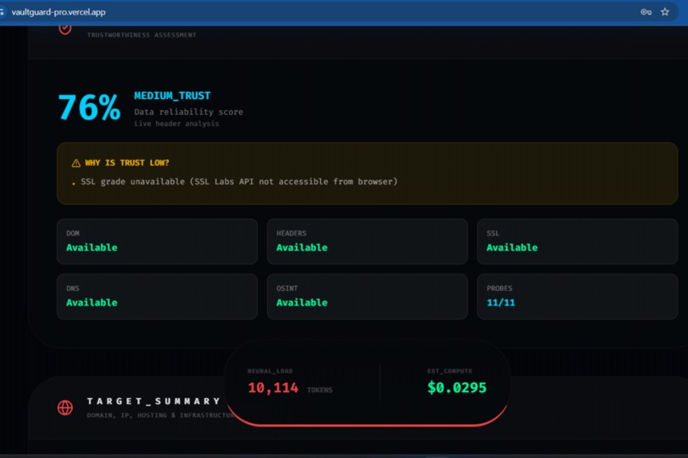Viewport: 688px width, 458px height.
Task: Click the 'WHY IS TRUST LOW?' heading
Action: pos(127,163)
